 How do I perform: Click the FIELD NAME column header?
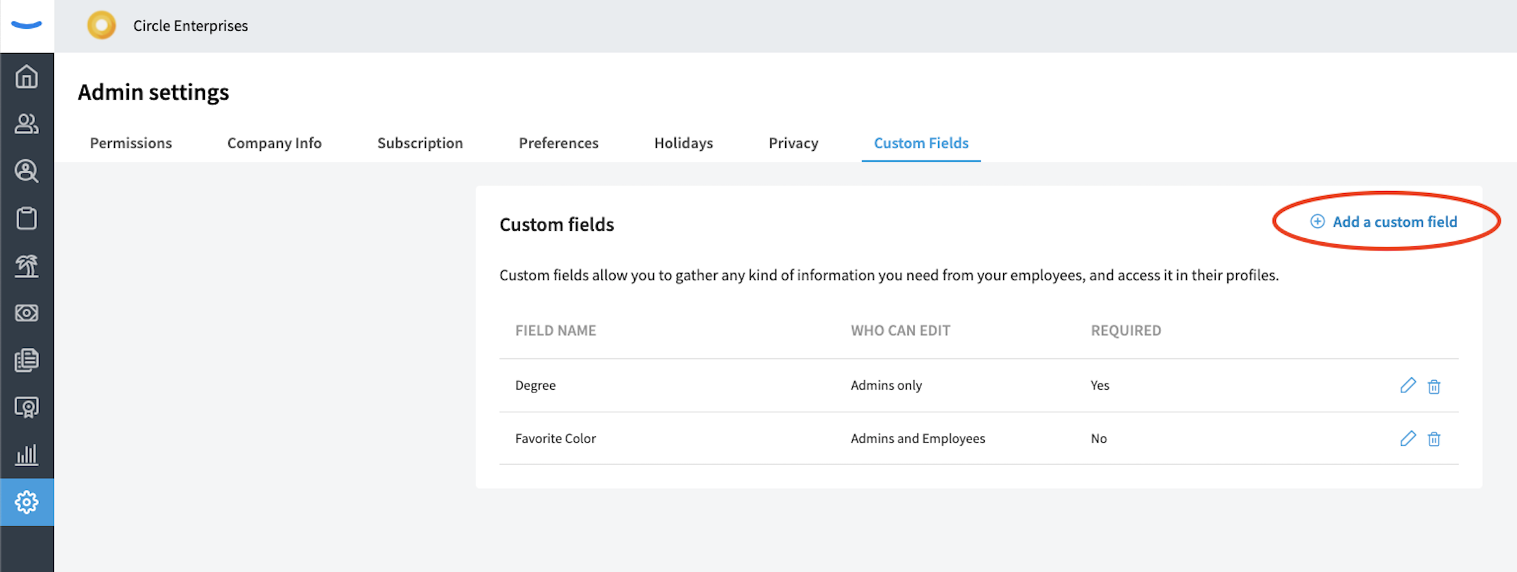point(556,330)
